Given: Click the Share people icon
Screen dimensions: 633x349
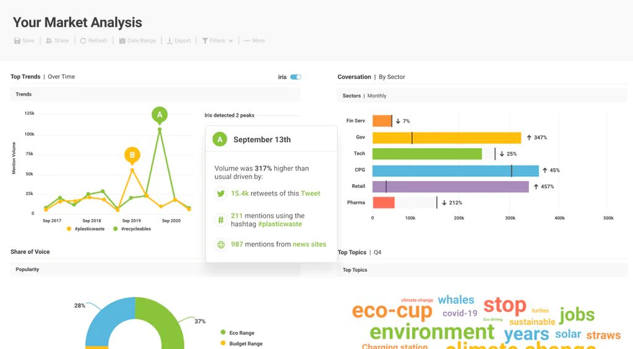Looking at the screenshot, I should pos(49,41).
